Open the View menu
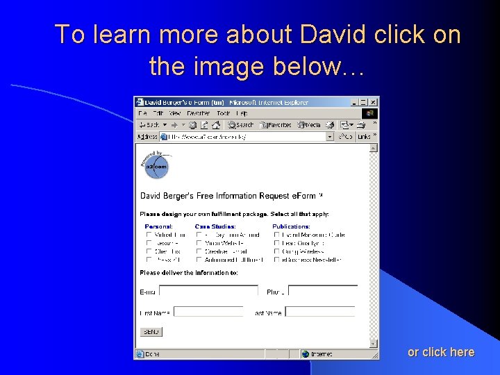 (x=175, y=113)
